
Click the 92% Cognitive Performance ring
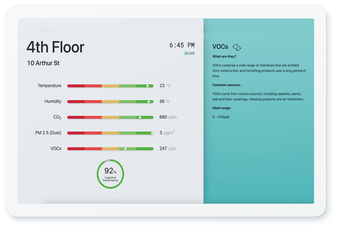click(110, 174)
